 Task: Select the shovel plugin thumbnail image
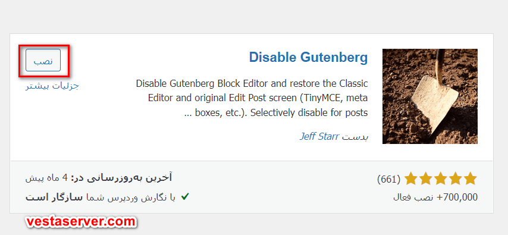[430, 96]
